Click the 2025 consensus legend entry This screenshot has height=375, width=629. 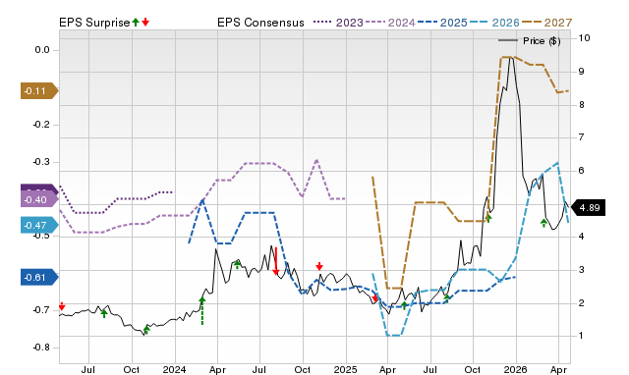[442, 23]
